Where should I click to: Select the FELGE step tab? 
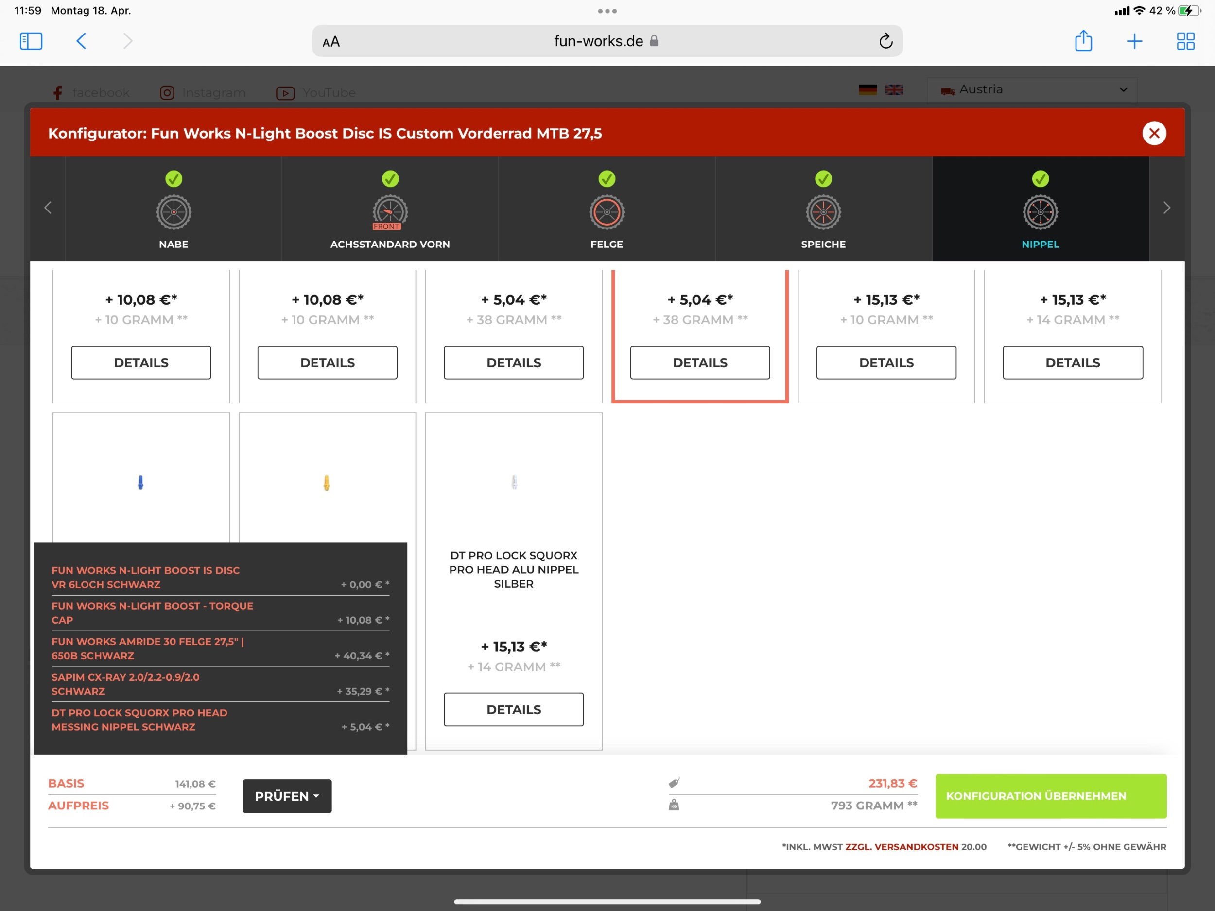coord(607,208)
